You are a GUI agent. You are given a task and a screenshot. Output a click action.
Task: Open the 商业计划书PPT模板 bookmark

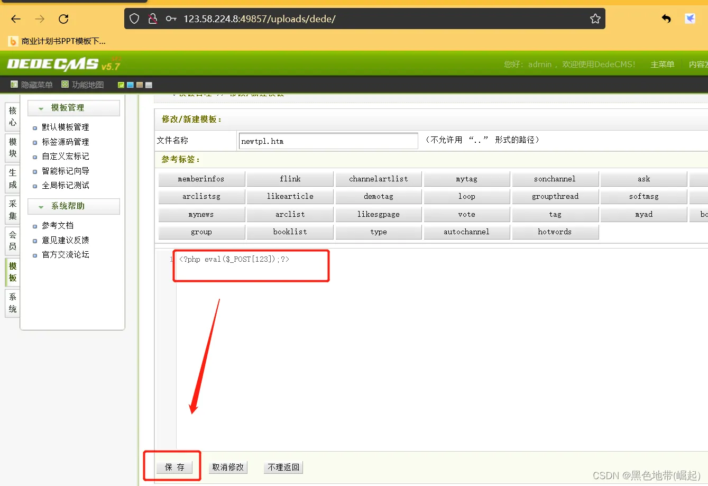58,41
